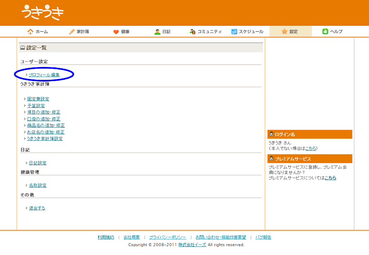Screen dimensions: 369x255
Task: Click the うきうき家計簿 section heading
Action: 35,84
